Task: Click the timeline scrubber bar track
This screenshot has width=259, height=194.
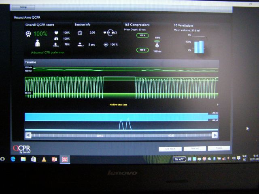Action: pyautogui.click(x=121, y=135)
